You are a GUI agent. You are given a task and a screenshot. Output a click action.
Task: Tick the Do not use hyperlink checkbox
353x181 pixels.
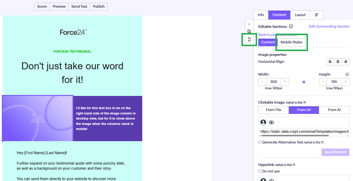click(260, 171)
